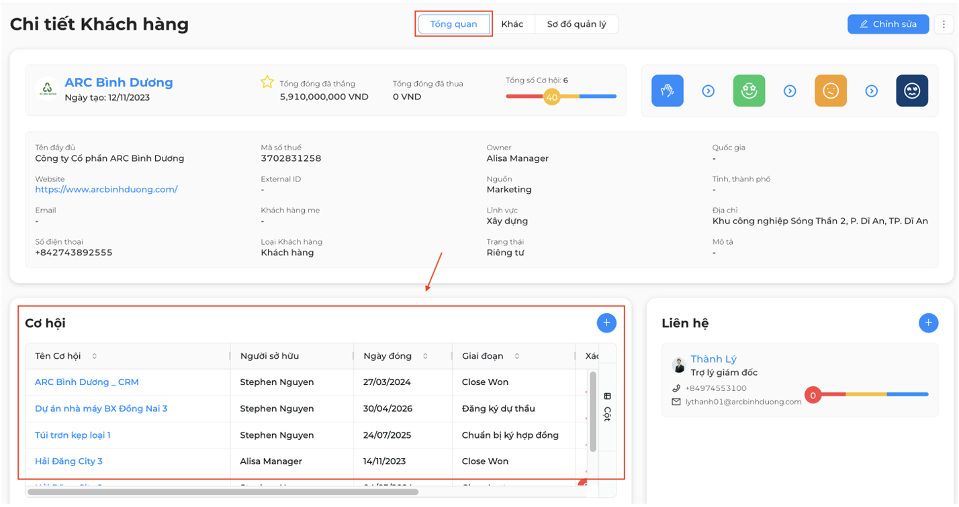This screenshot has height=507, width=959.
Task: Switch to the Tổng quan tab
Action: (454, 24)
